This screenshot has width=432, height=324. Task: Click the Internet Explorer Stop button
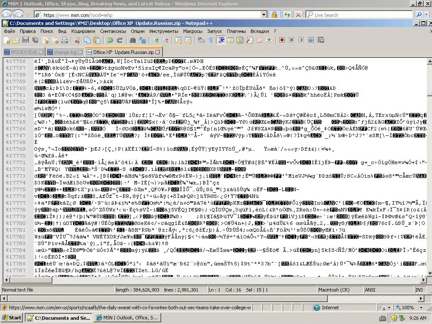click(x=298, y=15)
